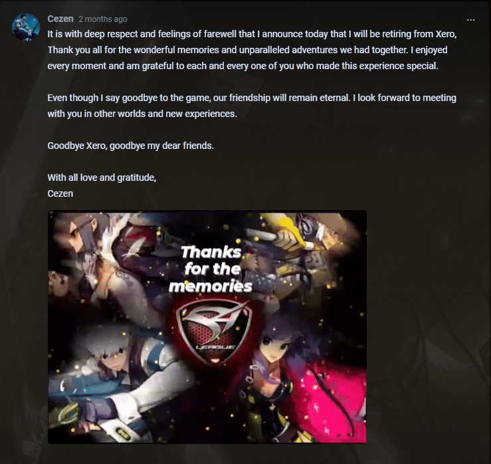
Task: Click the 'With all love and gratitude,' line
Action: pos(102,177)
